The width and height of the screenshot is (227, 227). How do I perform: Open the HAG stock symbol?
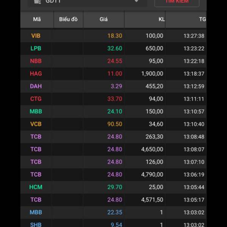pos(36,74)
